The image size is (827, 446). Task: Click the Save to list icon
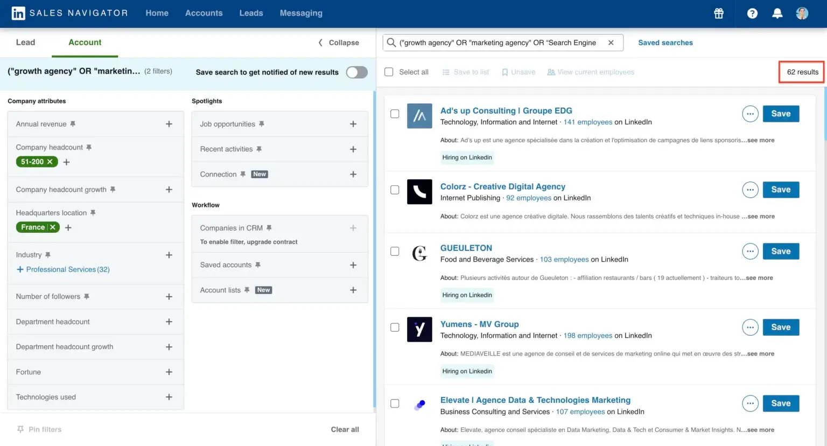pyautogui.click(x=446, y=72)
